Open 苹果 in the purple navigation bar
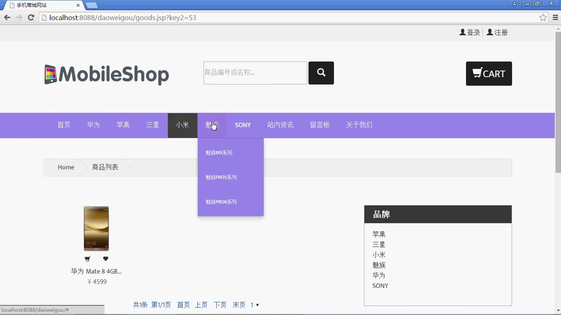Screen dimensions: 561x315 coord(123,125)
